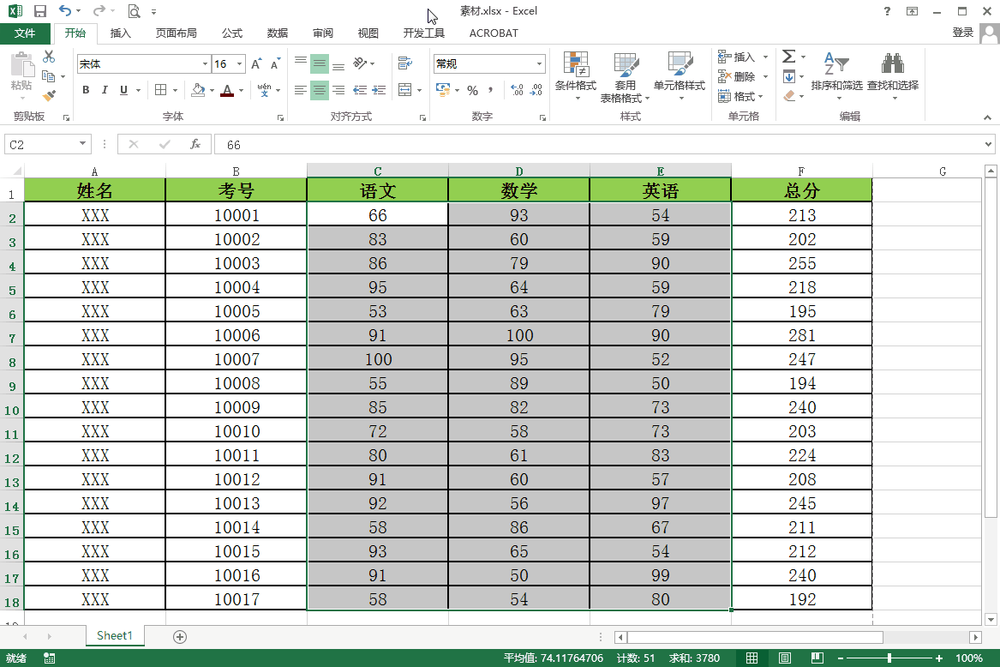Image resolution: width=1000 pixels, height=667 pixels.
Task: Toggle bold formatting
Action: pos(86,90)
